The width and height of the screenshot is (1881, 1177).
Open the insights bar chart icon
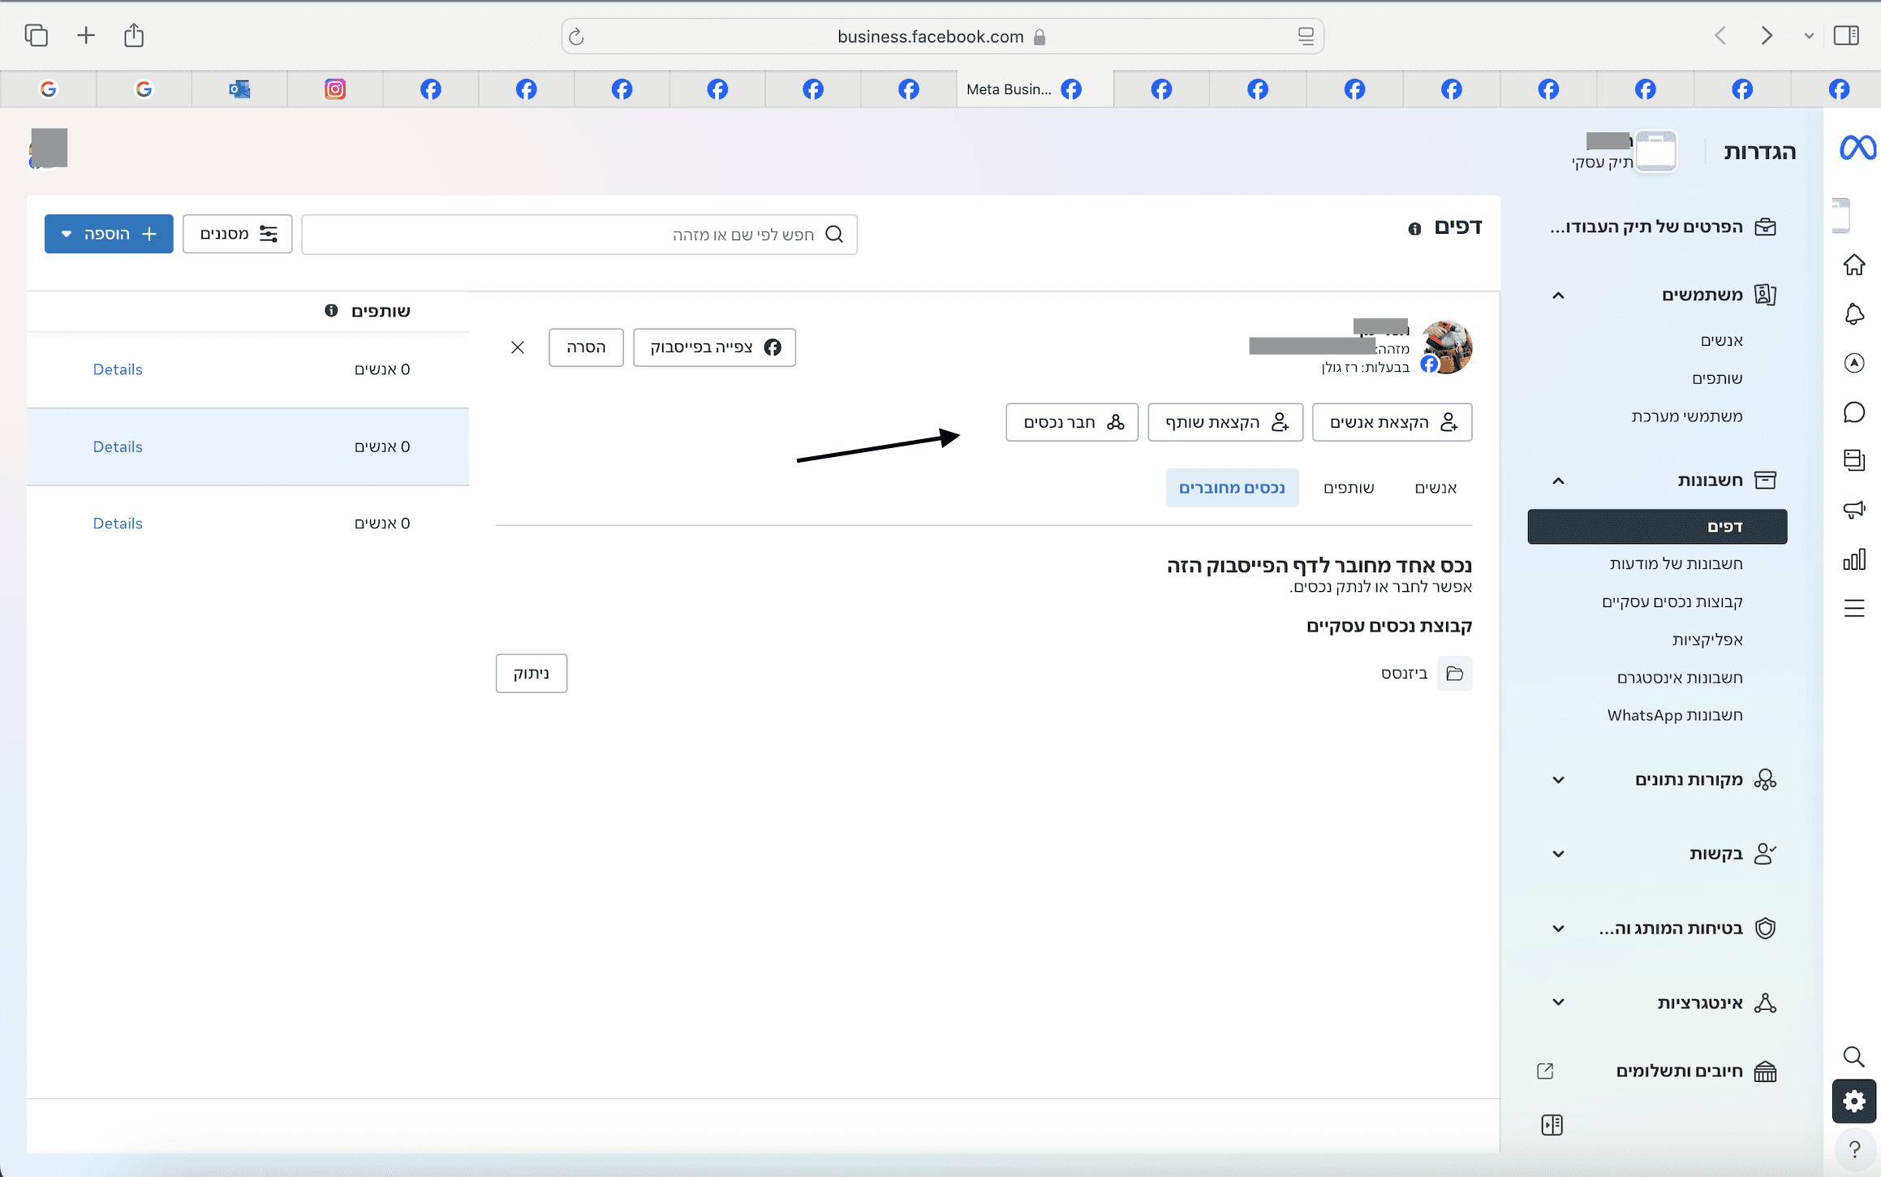click(x=1854, y=559)
